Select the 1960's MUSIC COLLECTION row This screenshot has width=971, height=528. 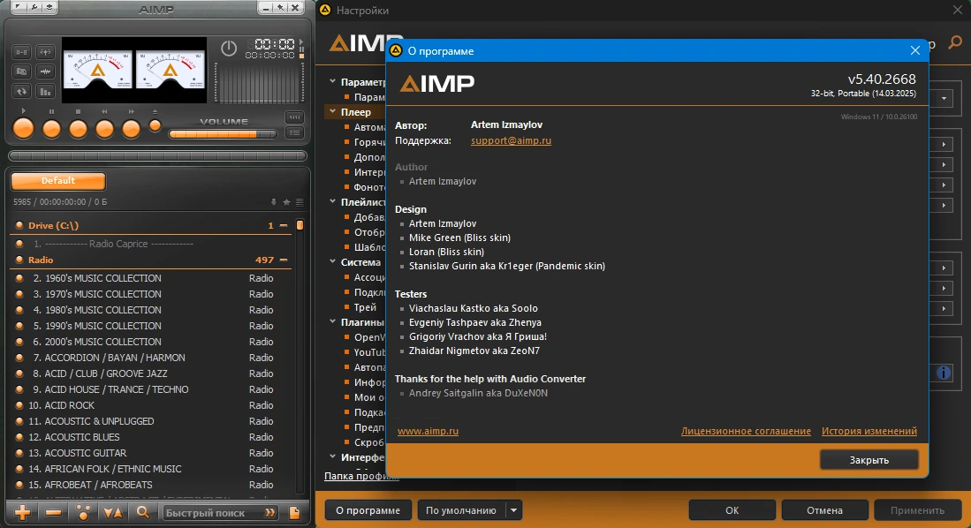tap(152, 278)
